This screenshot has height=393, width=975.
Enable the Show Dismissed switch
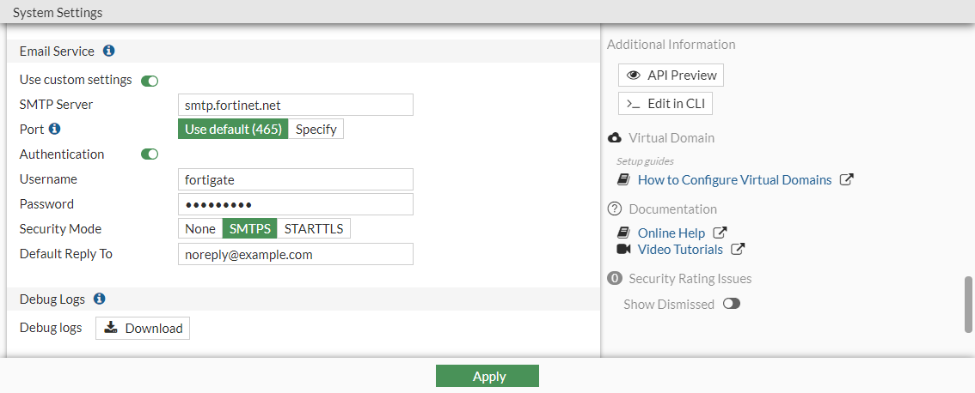click(x=732, y=304)
